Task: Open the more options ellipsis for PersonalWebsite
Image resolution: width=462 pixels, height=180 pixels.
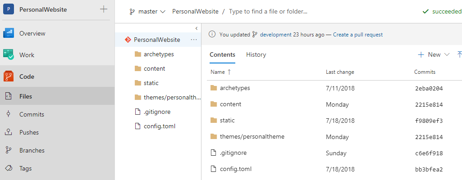Action: (193, 40)
